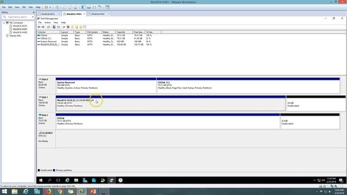Click the send Ctrl+Alt+Del icon in VMware toolbar
Screen dimensions: 347x195
click(x=57, y=7)
